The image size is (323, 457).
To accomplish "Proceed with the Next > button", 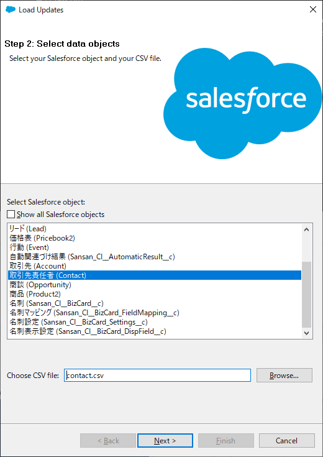I will coord(165,441).
